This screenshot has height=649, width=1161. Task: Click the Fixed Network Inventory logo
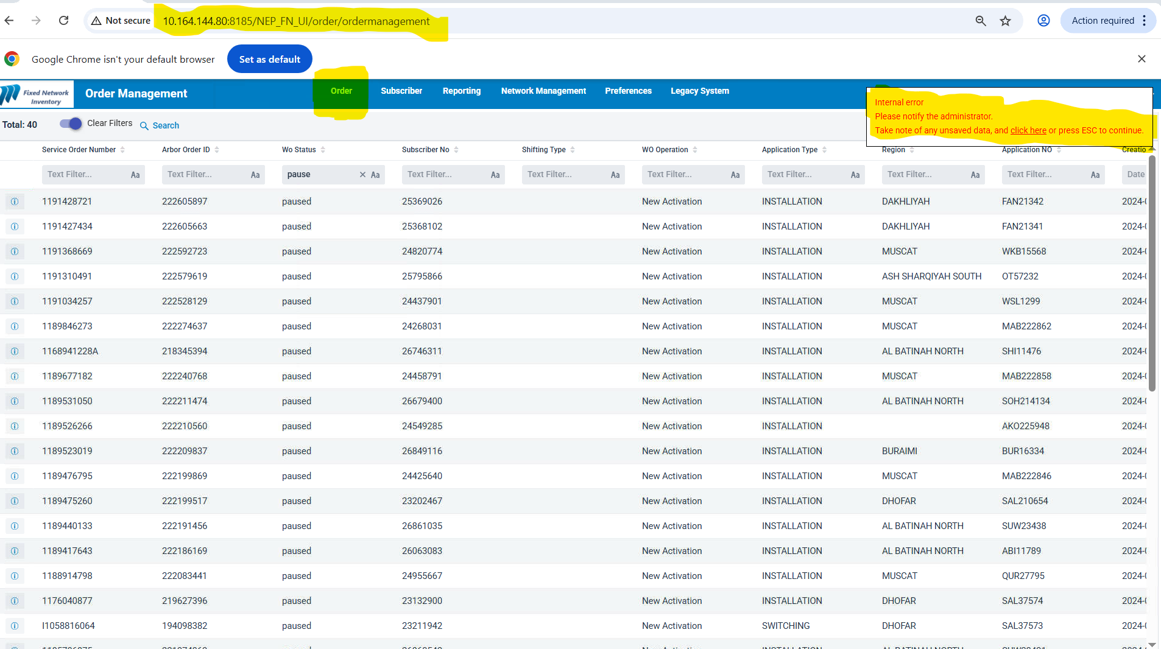point(37,95)
